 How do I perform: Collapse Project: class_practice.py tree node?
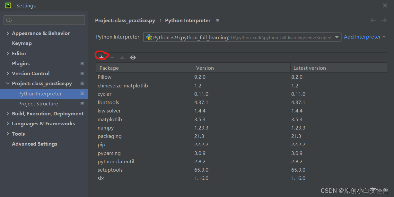(x=8, y=84)
